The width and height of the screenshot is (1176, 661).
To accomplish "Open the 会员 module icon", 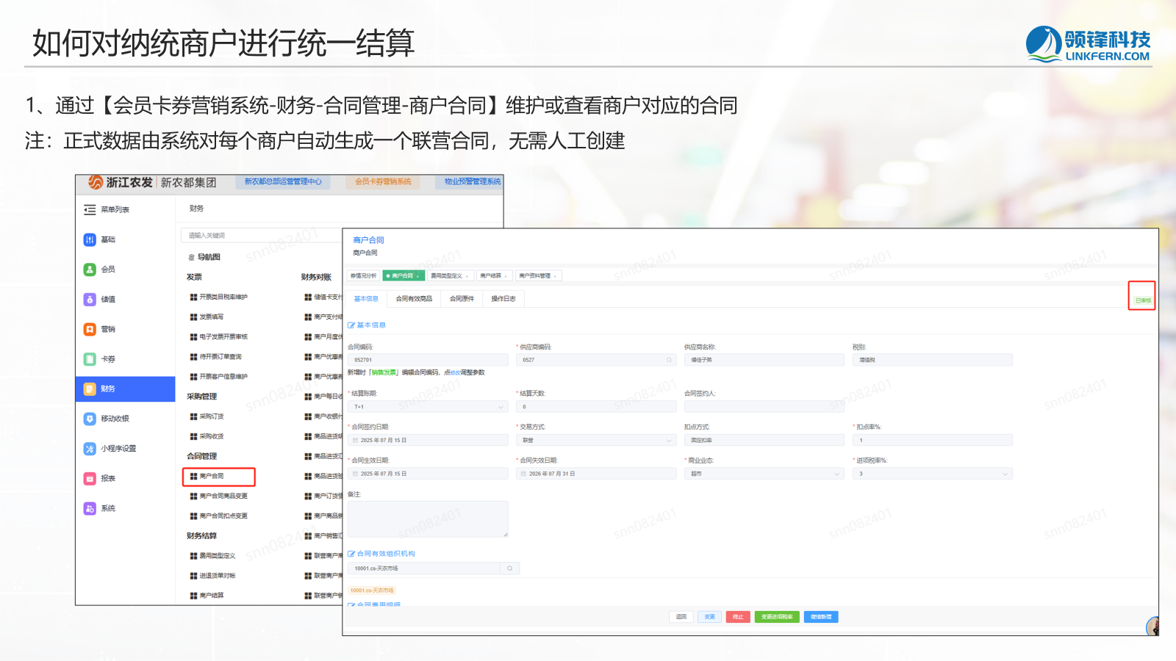I will tap(90, 270).
